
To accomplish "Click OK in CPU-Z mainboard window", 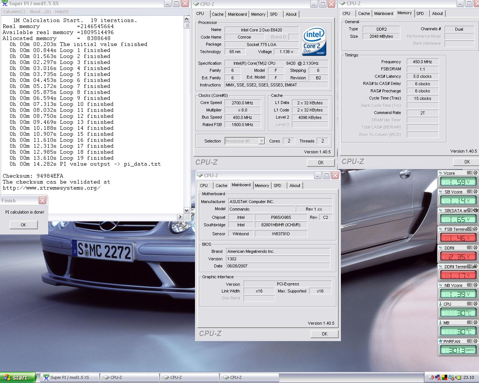I will [324, 334].
